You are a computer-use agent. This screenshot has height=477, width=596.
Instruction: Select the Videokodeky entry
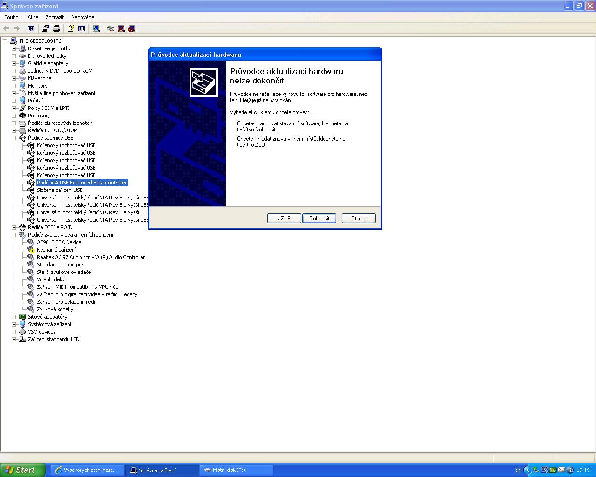pyautogui.click(x=51, y=279)
